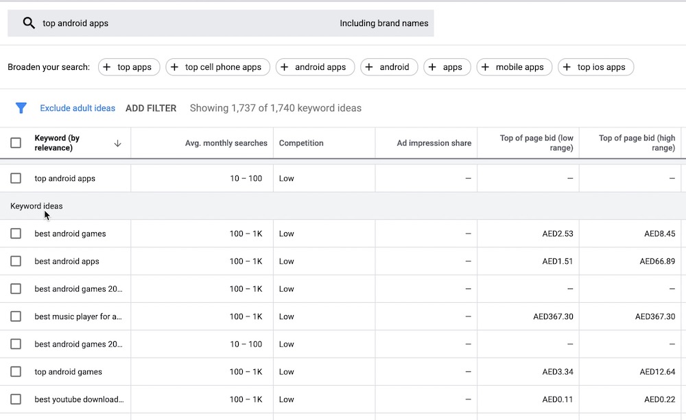Select the 'top android games' row checkbox

16,372
